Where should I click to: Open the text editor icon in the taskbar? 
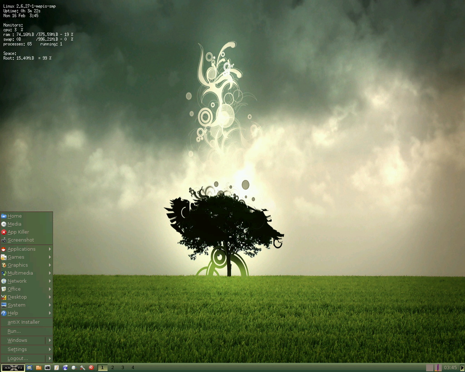point(55,367)
